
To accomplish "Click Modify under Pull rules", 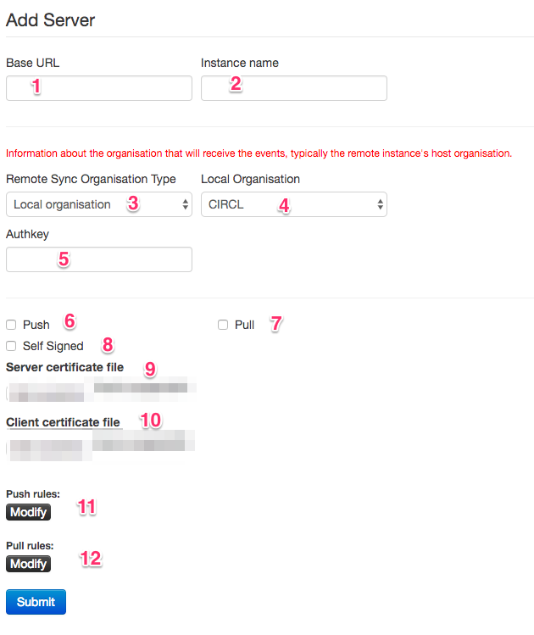I will click(x=28, y=564).
